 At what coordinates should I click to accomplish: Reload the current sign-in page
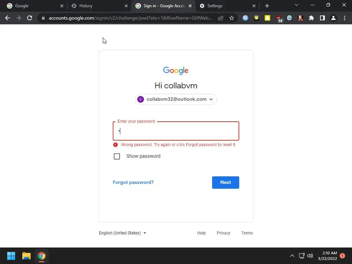(x=30, y=18)
